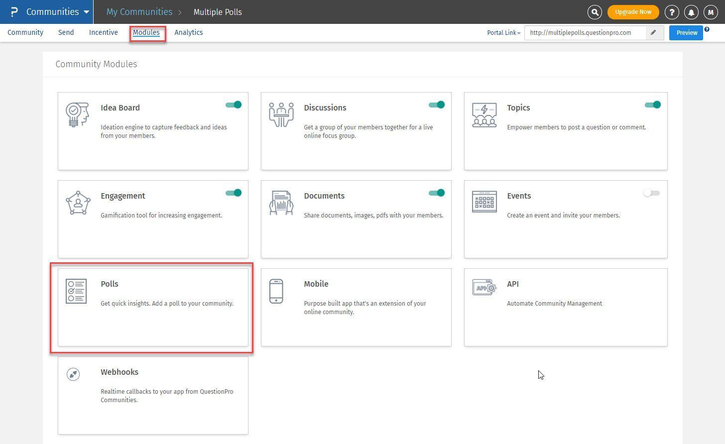The image size is (725, 444).
Task: Click the portal URL input field
Action: click(x=585, y=33)
